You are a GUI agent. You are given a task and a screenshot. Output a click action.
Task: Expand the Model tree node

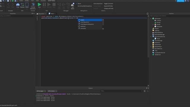coord(153,24)
